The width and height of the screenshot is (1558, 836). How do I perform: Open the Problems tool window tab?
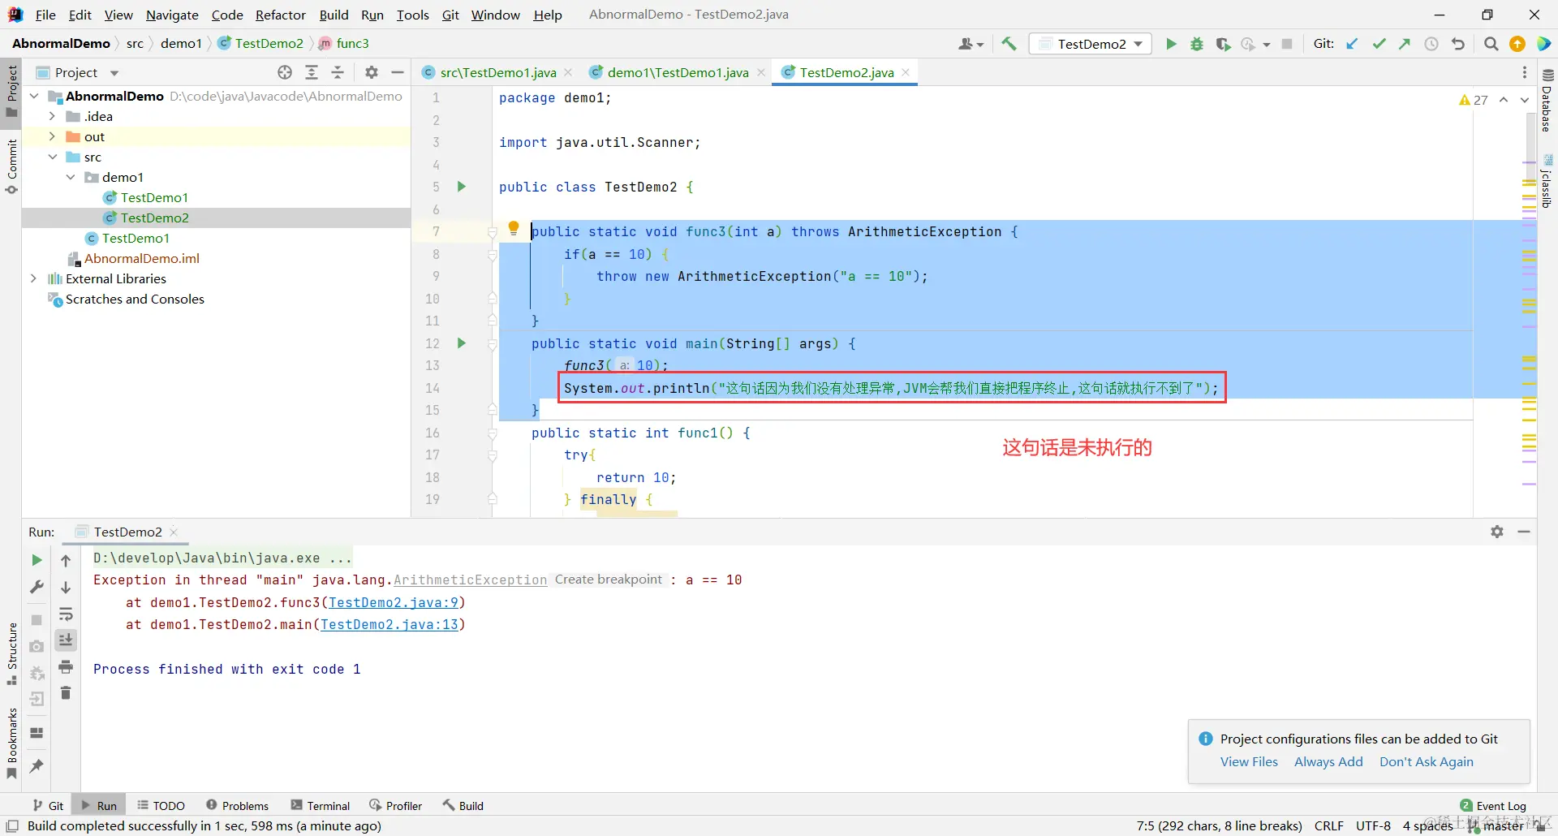[237, 805]
